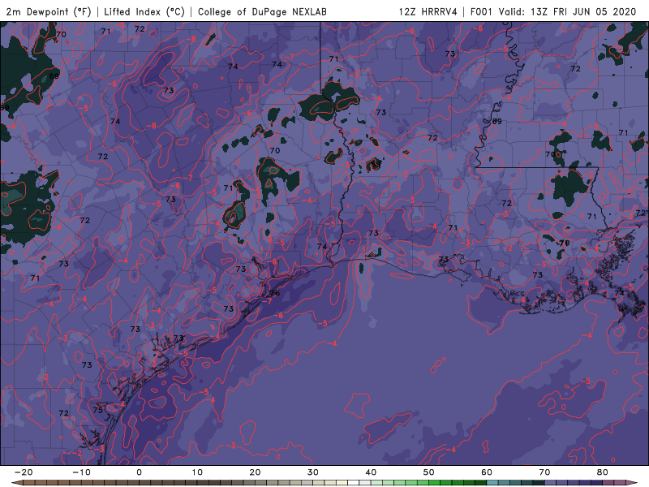Screen dimensions: 649x487
Task: Click the "-10" label on color scale
Action: pyautogui.click(x=81, y=472)
